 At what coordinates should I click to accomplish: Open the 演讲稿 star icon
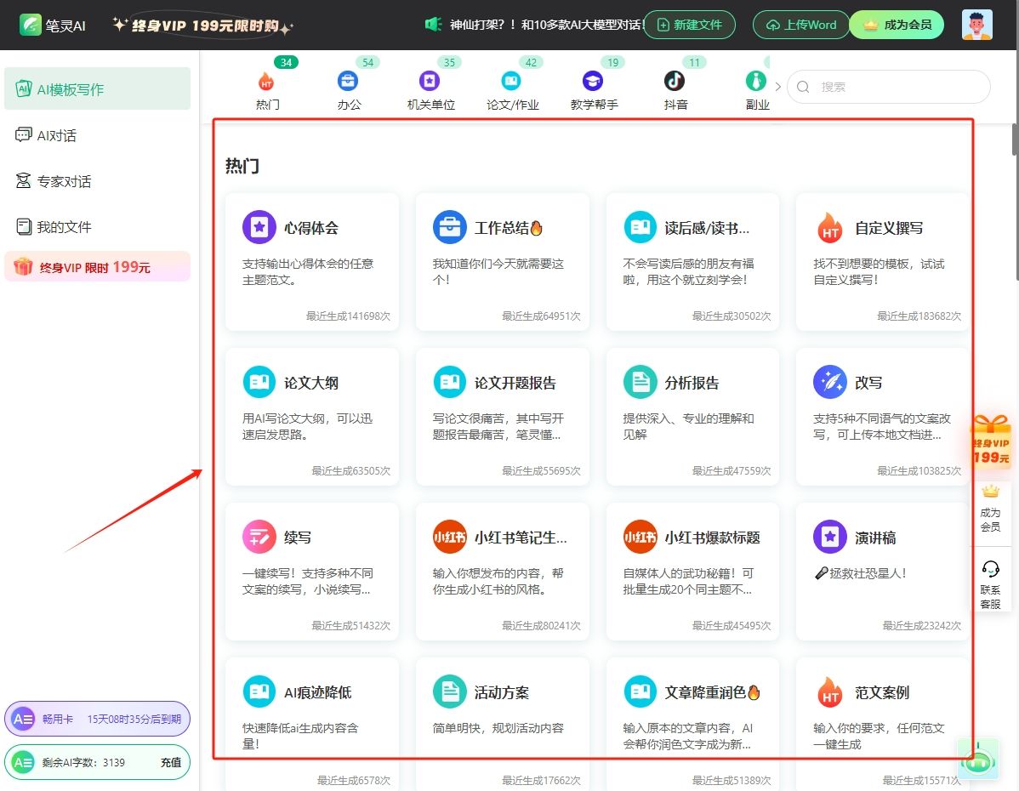[x=830, y=536]
